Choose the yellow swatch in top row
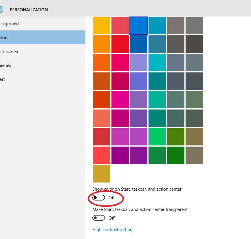This screenshot has width=251, height=239. (102, 25)
